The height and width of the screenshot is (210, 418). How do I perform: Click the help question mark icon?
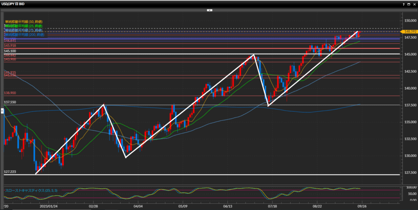pyautogui.click(x=404, y=4)
